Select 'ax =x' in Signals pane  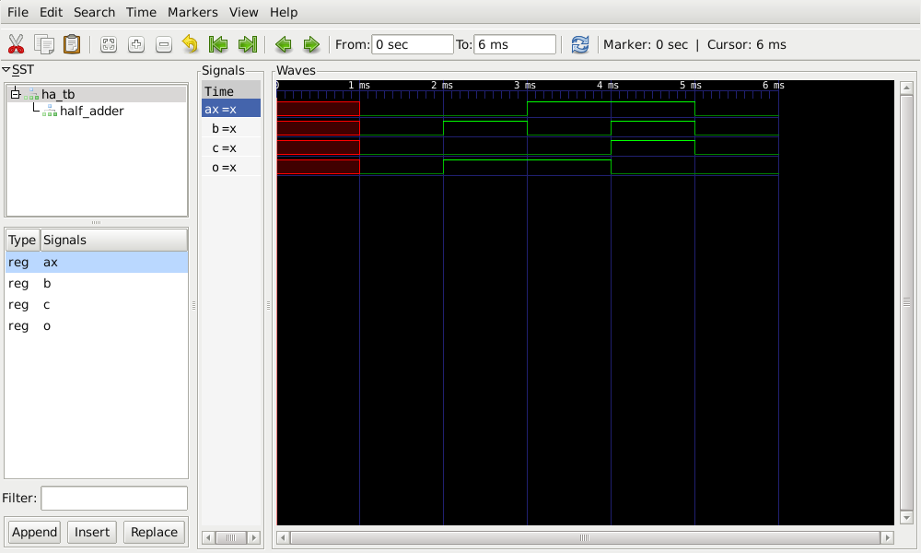tap(231, 109)
